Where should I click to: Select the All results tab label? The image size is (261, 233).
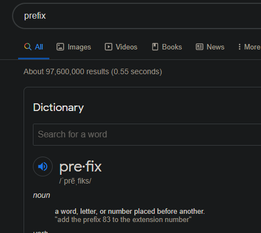tap(39, 47)
